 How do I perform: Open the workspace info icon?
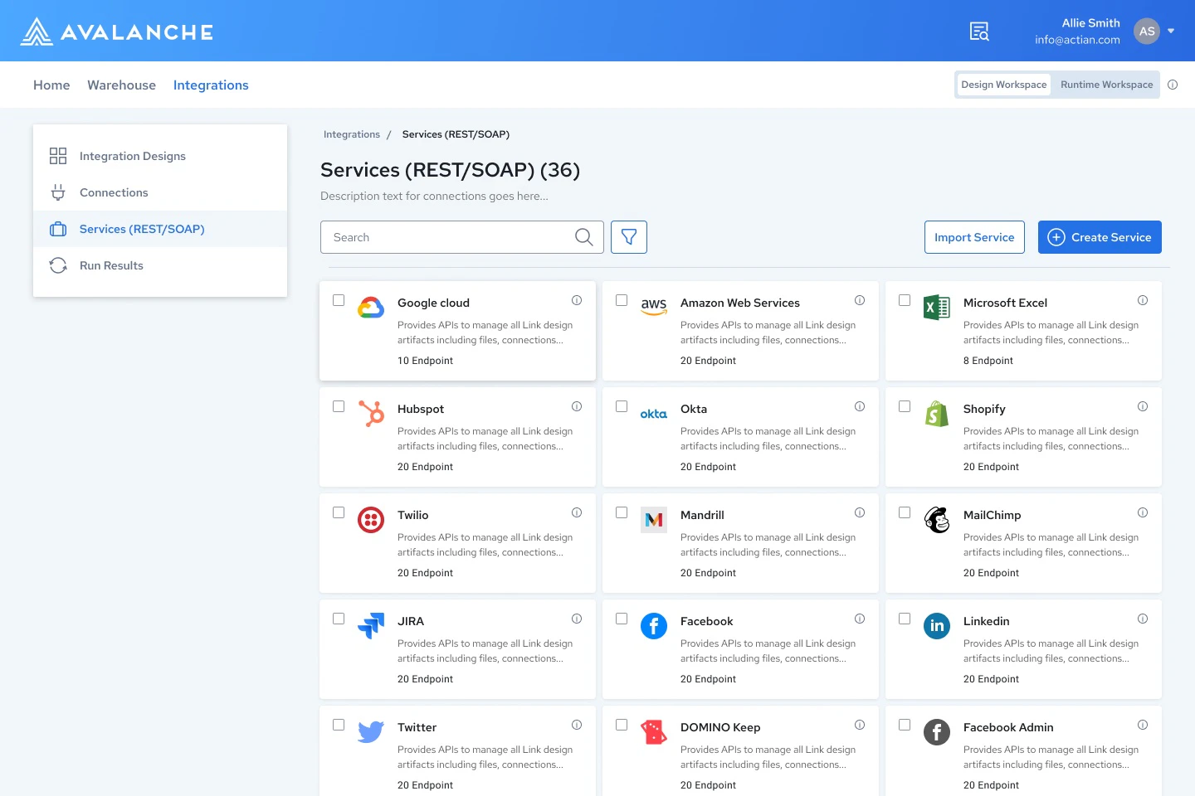pos(1173,84)
